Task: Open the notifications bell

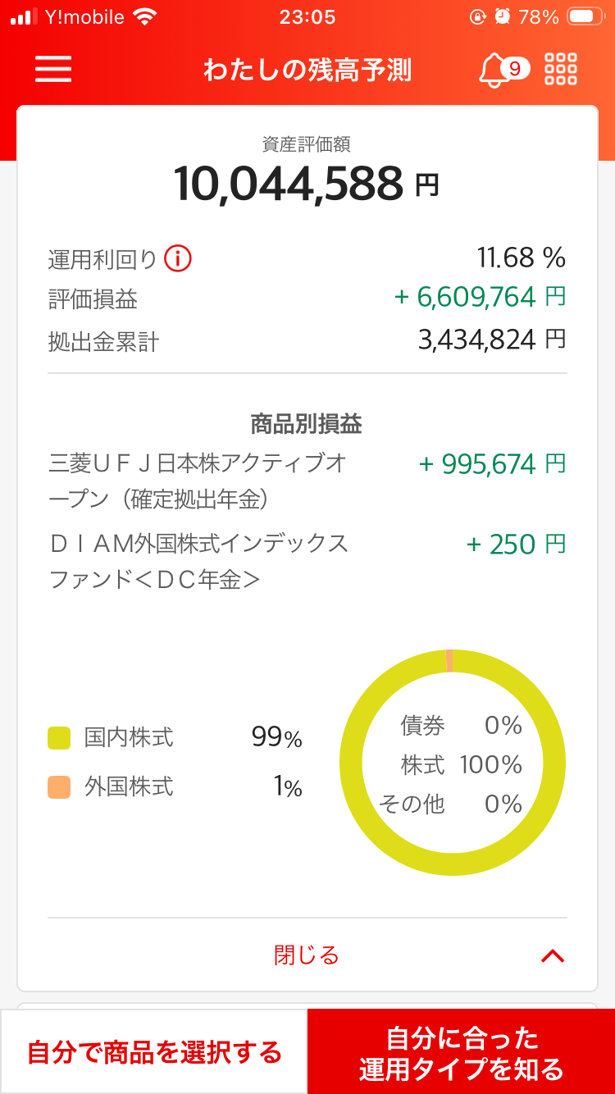Action: (494, 70)
